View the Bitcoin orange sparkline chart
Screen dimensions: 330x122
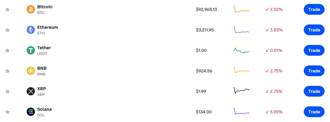241,10
